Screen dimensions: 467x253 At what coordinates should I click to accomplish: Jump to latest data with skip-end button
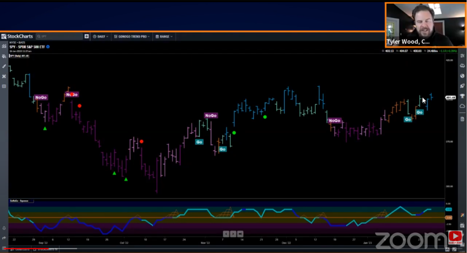240,234
